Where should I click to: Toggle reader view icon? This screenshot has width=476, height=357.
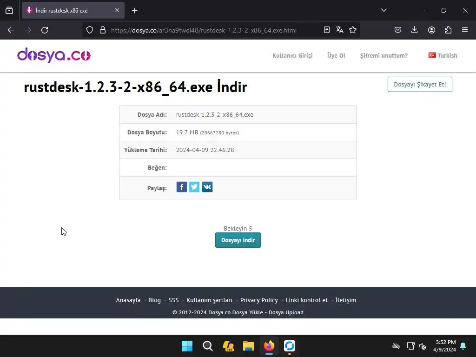click(x=327, y=30)
